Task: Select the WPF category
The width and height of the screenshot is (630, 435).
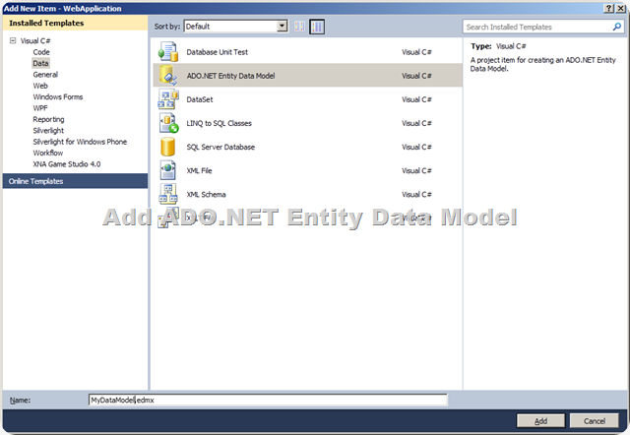Action: pos(40,108)
